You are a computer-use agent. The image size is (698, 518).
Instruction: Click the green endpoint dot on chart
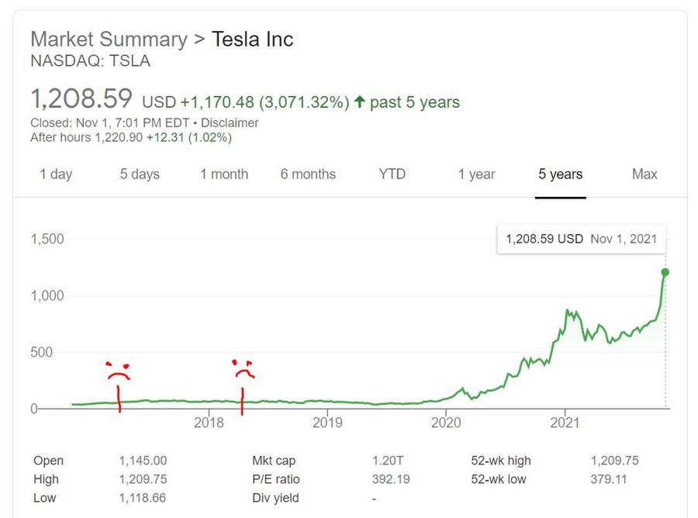[665, 272]
